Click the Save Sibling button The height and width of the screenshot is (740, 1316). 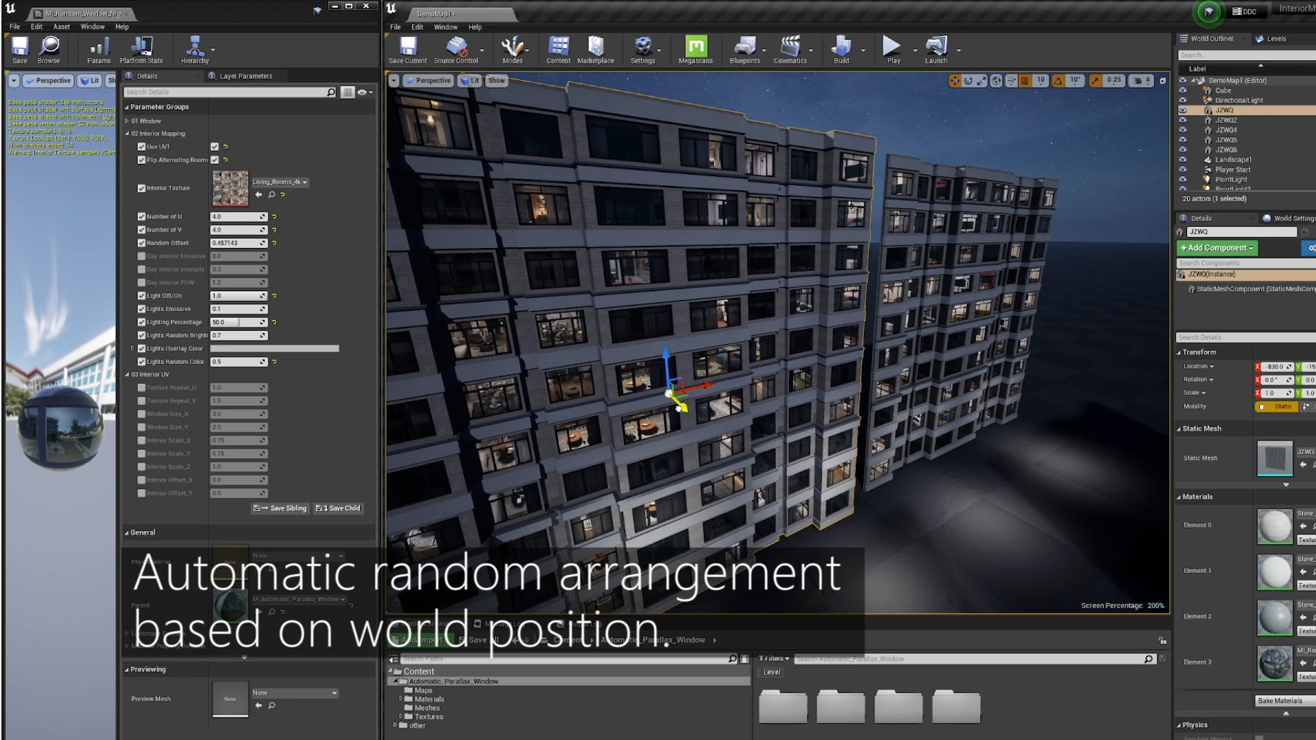(x=280, y=508)
